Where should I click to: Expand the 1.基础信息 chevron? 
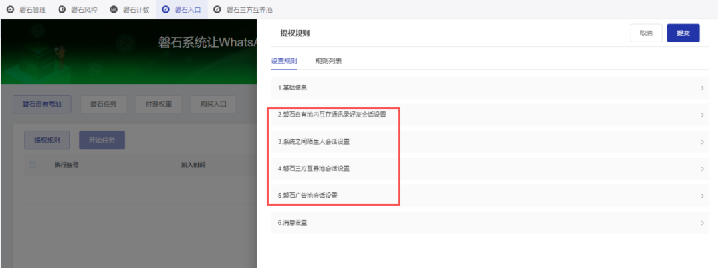click(703, 88)
